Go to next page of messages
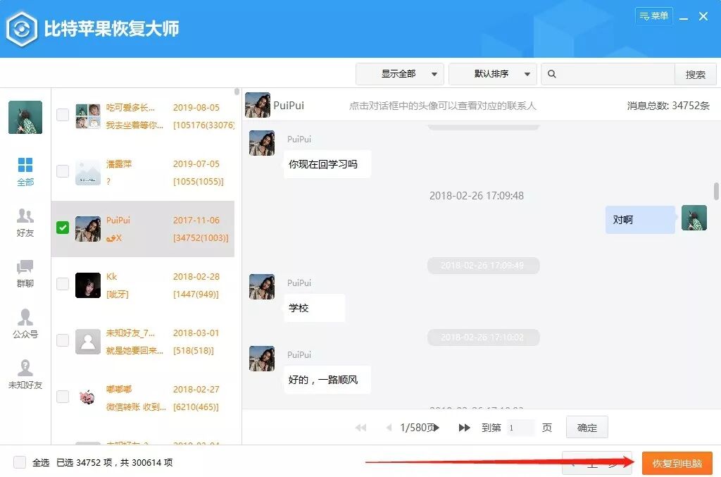This screenshot has height=477, width=721. [437, 428]
